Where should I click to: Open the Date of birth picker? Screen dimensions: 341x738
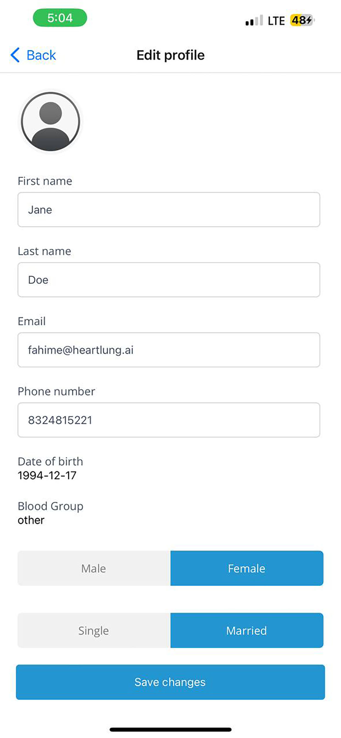(x=47, y=476)
